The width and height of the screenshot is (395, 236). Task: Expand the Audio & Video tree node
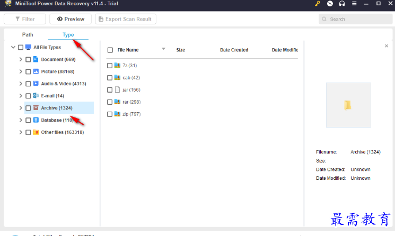coord(21,84)
